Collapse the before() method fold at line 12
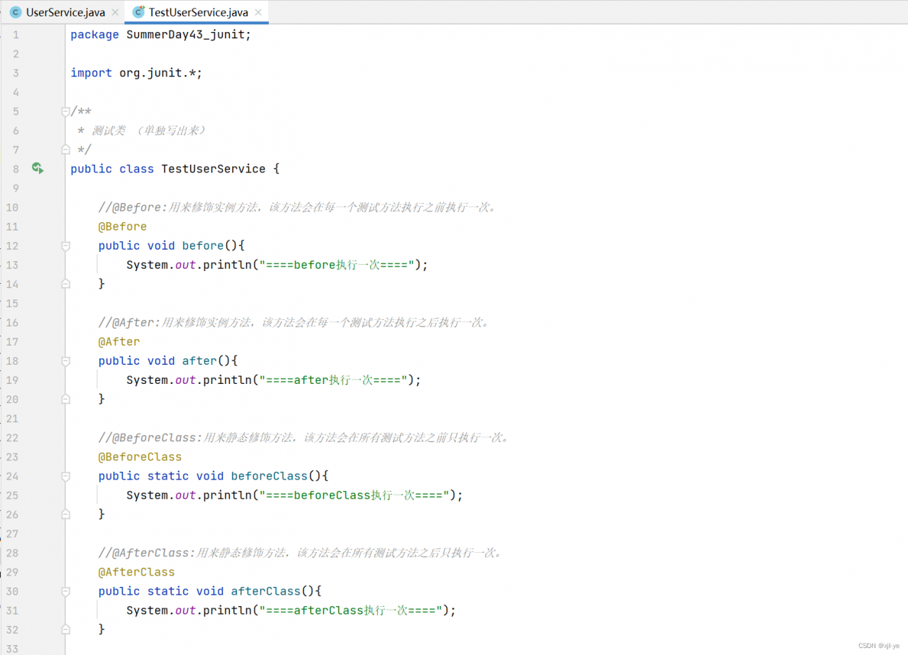Viewport: 908px width, 655px height. 65,246
